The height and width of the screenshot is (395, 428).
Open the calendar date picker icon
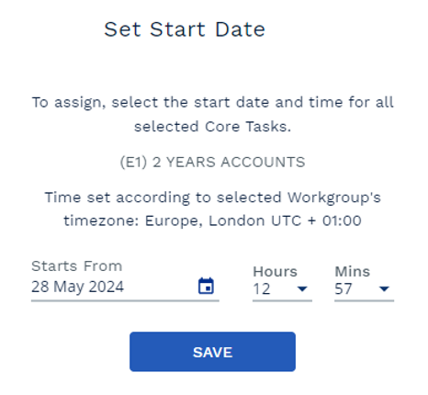tap(206, 286)
